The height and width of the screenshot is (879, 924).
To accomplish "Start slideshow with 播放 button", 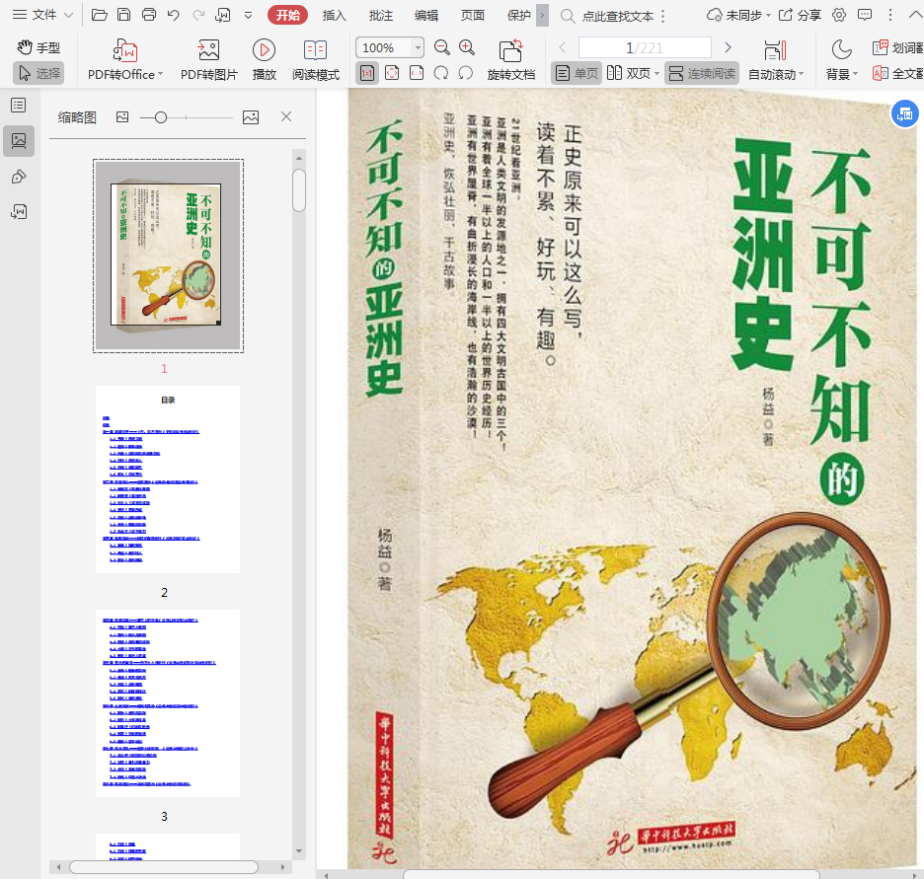I will coord(264,50).
